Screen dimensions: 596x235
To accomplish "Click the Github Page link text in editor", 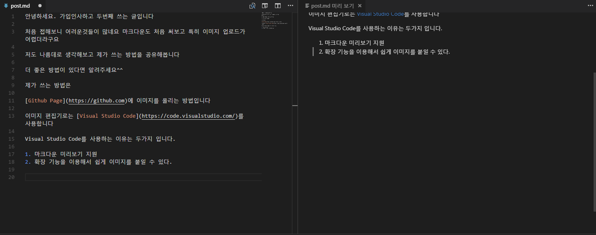I will [44, 101].
